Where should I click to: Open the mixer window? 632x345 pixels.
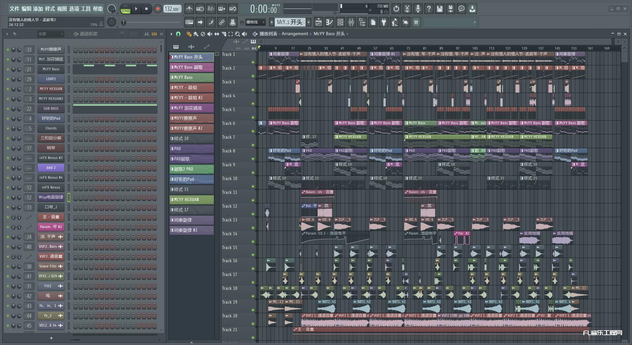point(351,22)
